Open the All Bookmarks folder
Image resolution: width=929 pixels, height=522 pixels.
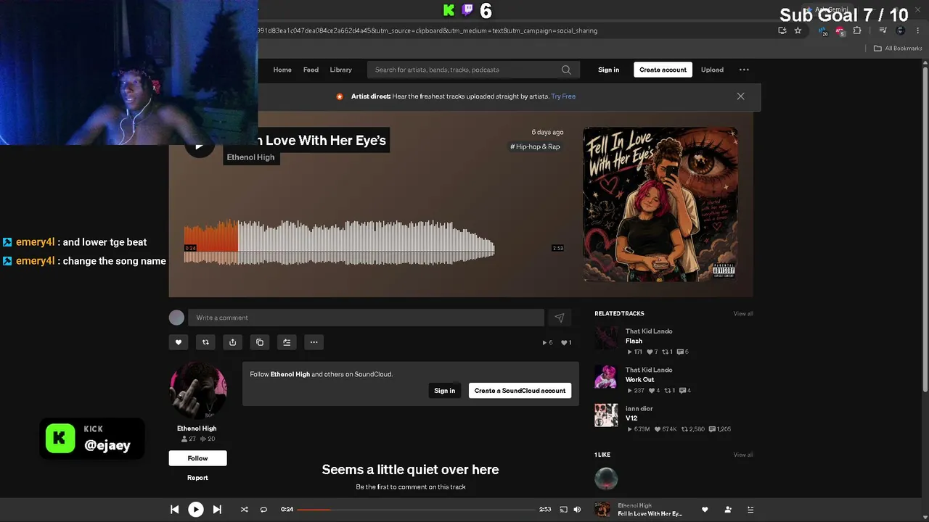(898, 49)
